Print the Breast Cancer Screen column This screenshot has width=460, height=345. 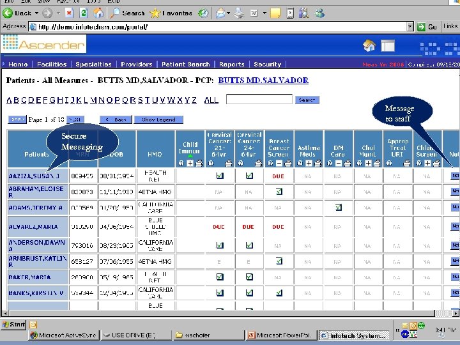[x=288, y=164]
